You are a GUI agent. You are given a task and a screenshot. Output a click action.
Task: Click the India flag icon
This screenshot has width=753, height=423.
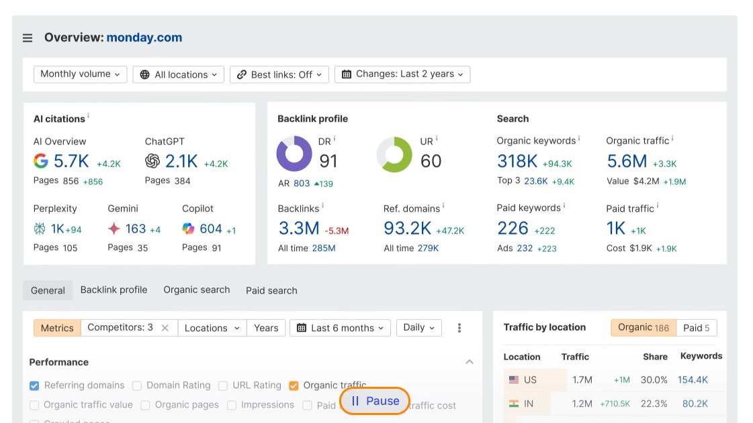point(514,404)
